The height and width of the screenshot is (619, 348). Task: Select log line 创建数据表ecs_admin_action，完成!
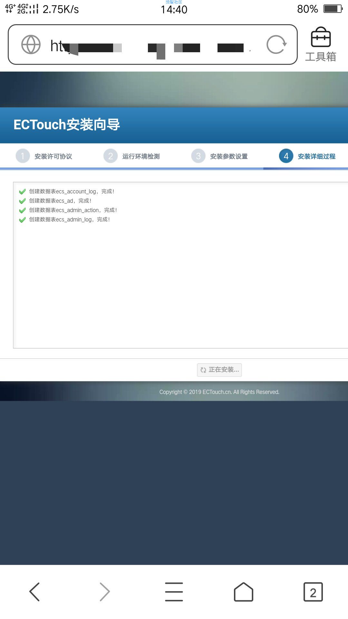tap(73, 210)
